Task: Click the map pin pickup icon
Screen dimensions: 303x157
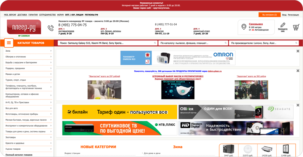Action: [244, 27]
